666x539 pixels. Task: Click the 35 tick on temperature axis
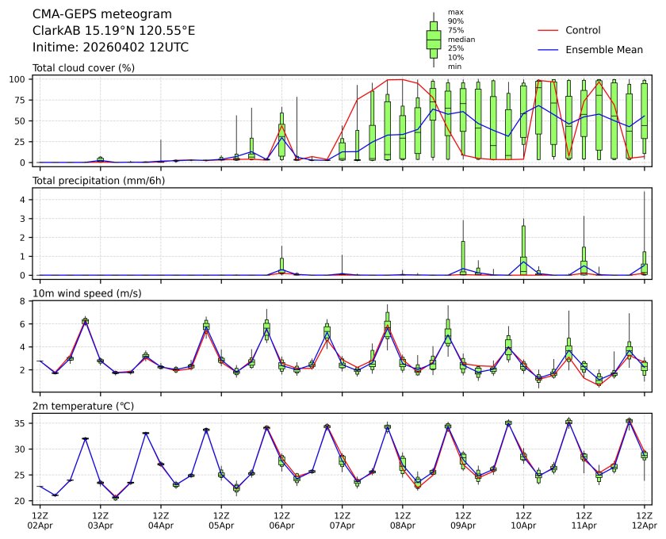[x=22, y=423]
